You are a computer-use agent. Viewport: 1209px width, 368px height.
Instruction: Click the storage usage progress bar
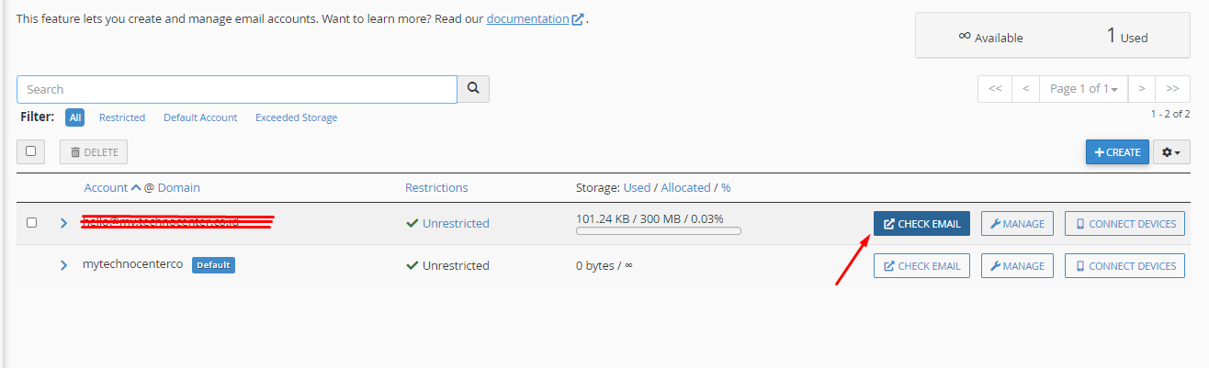pyautogui.click(x=658, y=231)
